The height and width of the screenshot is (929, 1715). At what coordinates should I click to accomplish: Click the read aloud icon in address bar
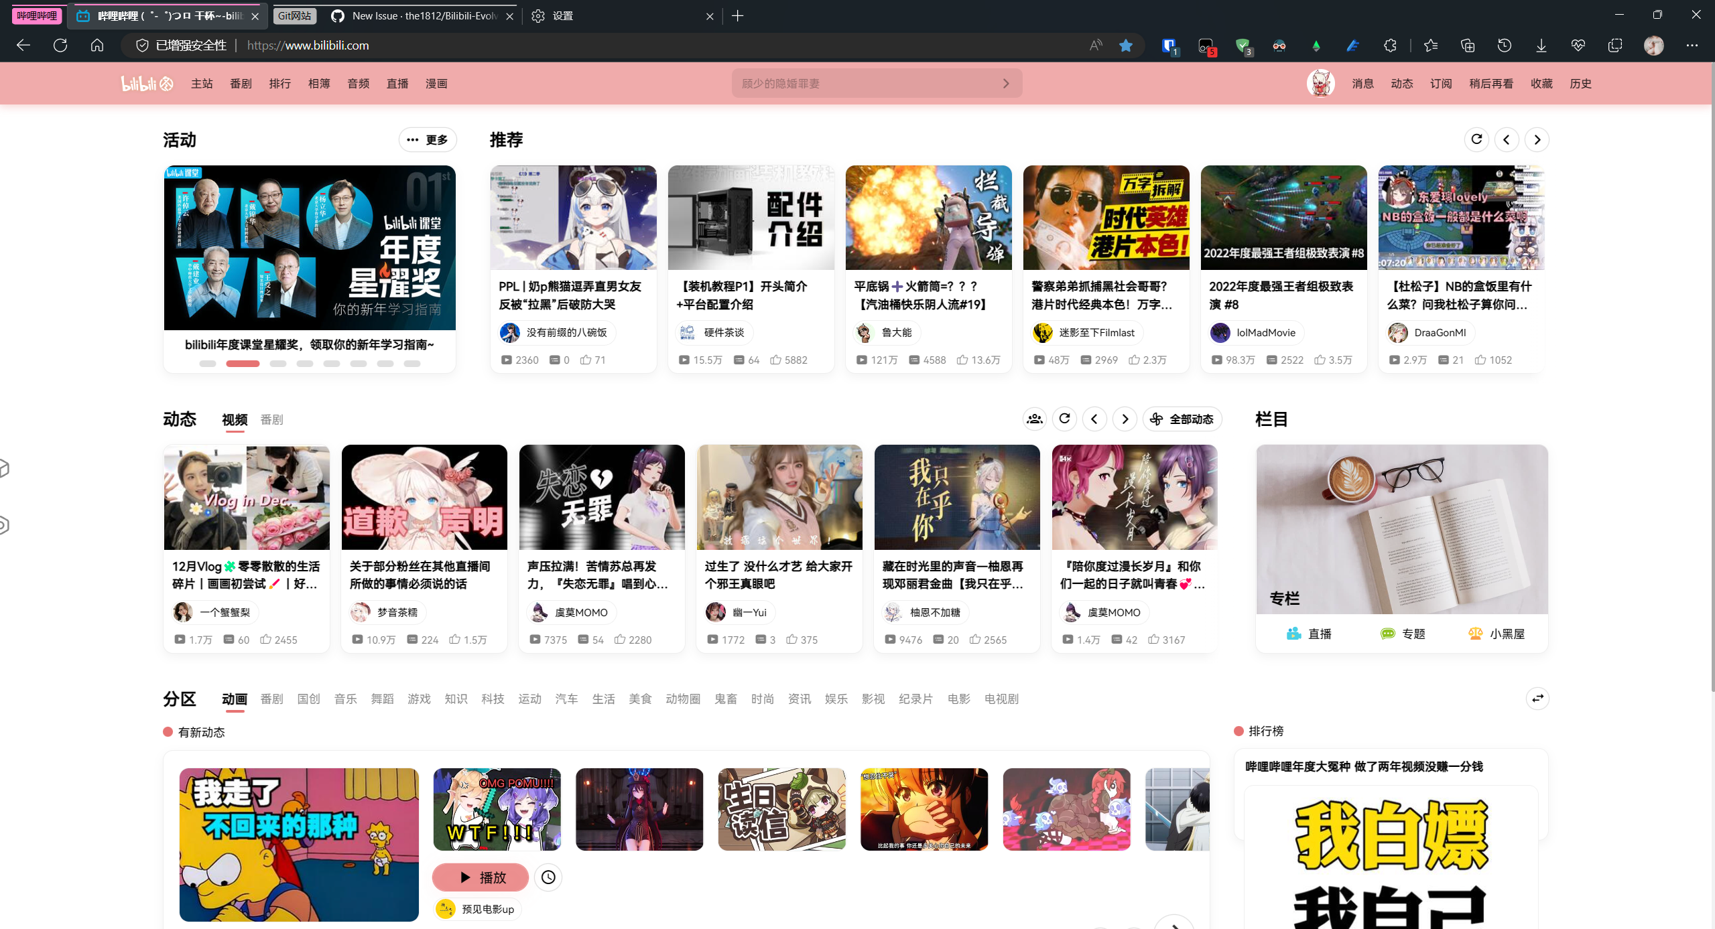(1096, 45)
